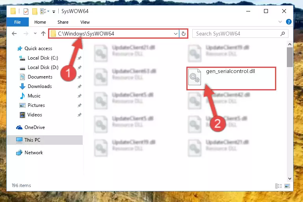
Task: Click the pin icon beside Music
Action: pos(80,96)
